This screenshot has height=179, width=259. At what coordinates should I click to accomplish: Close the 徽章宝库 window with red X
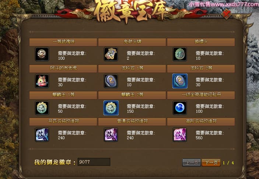pos(227,14)
